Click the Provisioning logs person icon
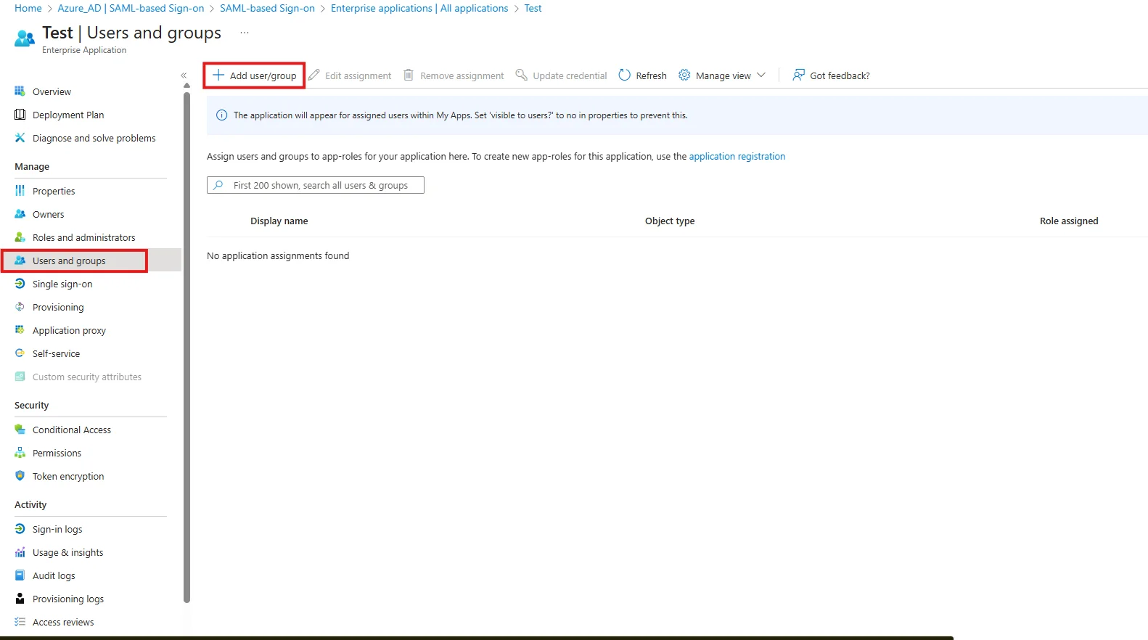Screen dimensions: 1148x640 tap(20, 599)
